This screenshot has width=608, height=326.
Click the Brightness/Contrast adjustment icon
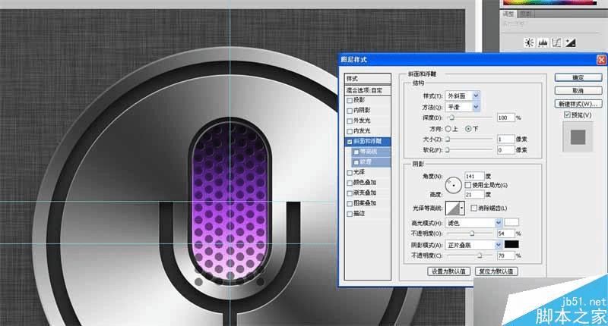pos(529,42)
